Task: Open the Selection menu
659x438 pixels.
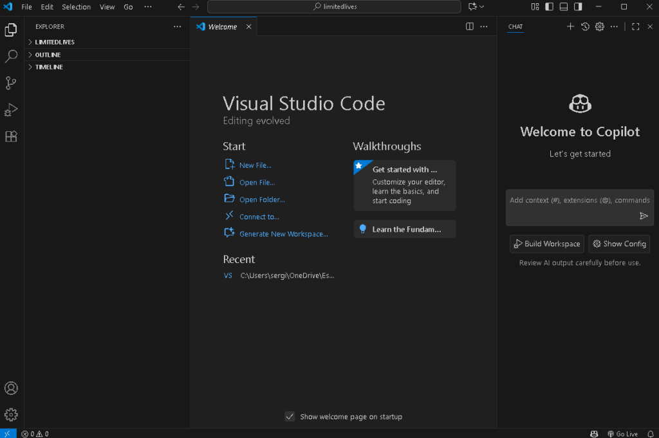Action: click(76, 7)
